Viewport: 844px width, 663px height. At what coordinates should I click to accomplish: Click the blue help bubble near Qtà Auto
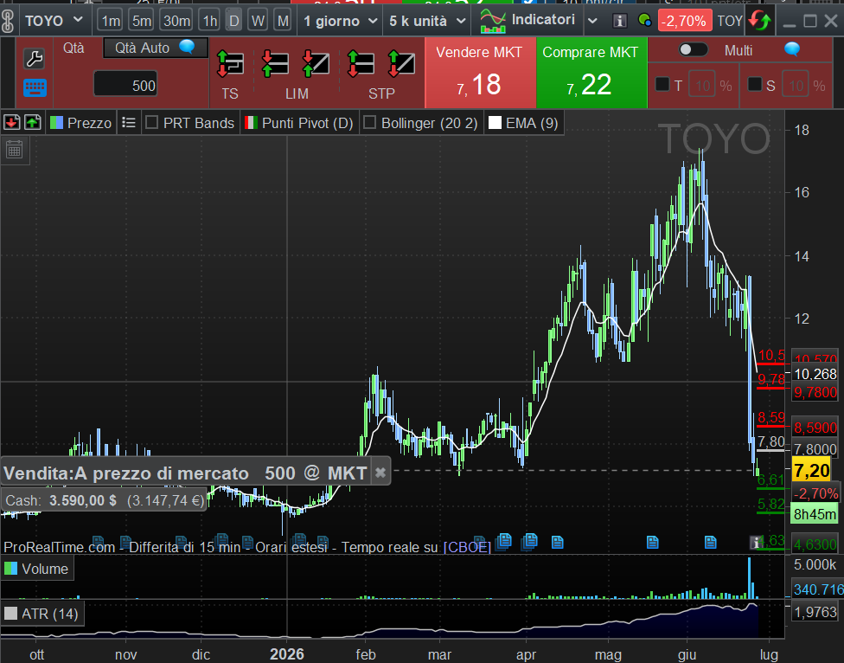187,47
